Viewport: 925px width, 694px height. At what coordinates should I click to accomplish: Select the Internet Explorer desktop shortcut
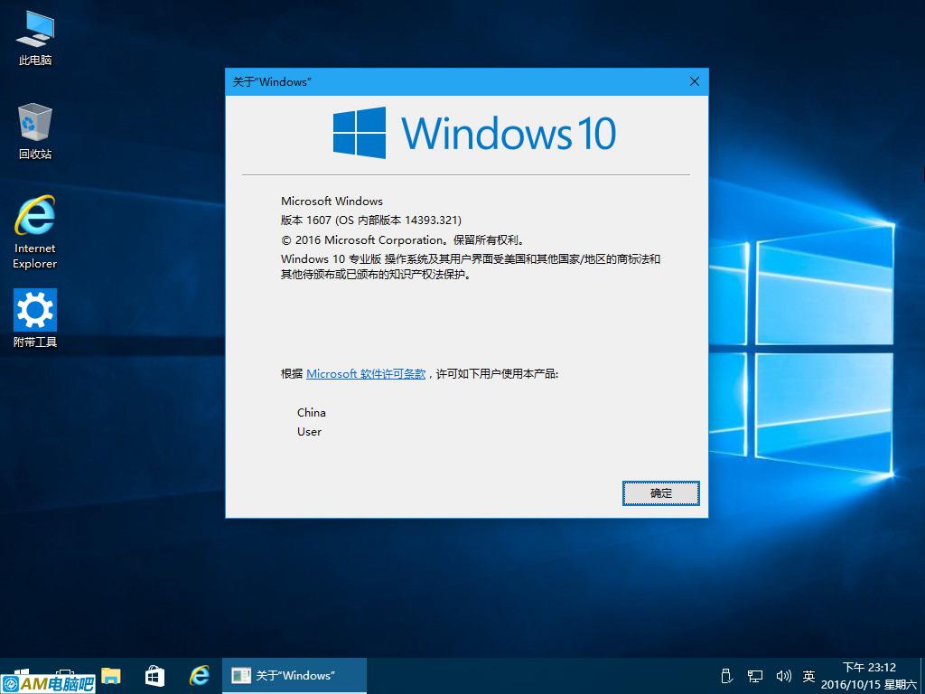[35, 232]
